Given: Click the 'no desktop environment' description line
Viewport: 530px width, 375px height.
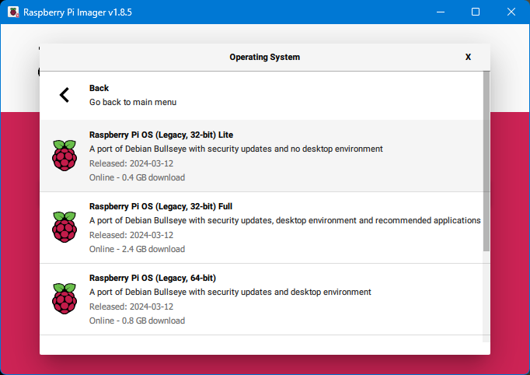Looking at the screenshot, I should (x=235, y=149).
